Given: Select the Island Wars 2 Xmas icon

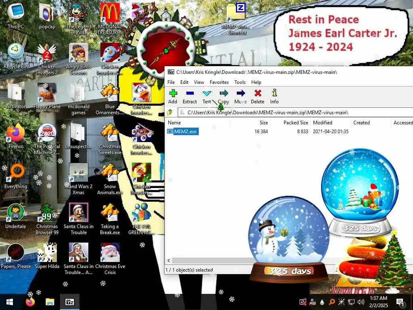Looking at the screenshot, I should [x=79, y=179].
